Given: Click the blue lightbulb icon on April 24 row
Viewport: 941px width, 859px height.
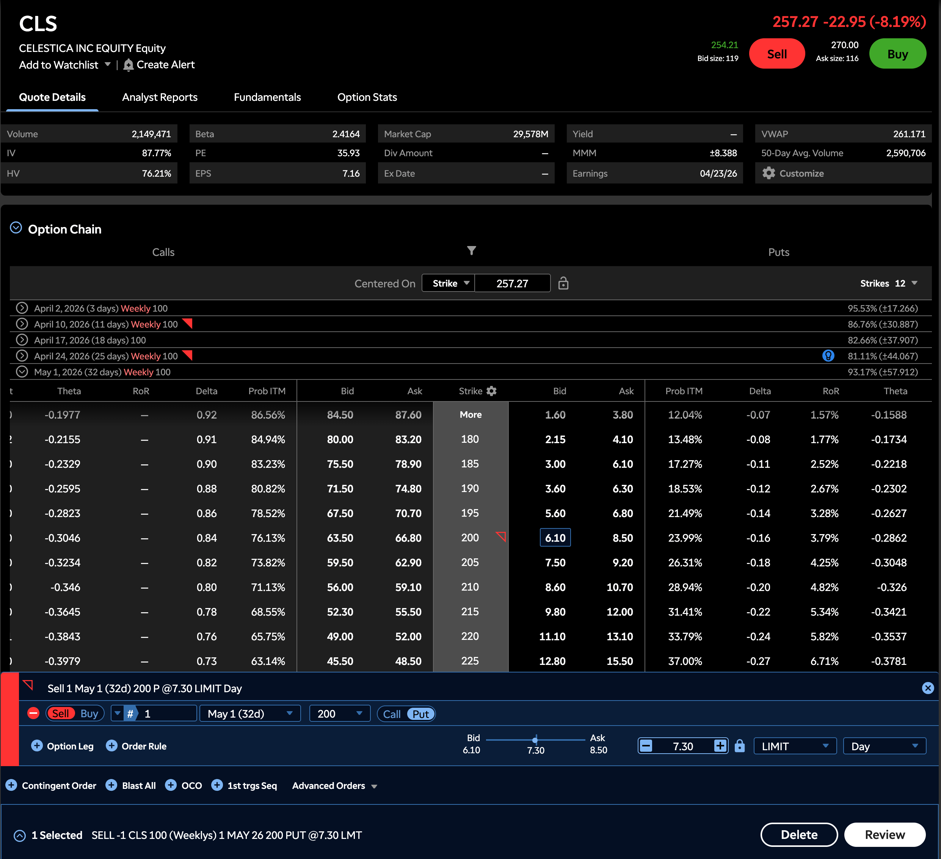Looking at the screenshot, I should pyautogui.click(x=828, y=356).
